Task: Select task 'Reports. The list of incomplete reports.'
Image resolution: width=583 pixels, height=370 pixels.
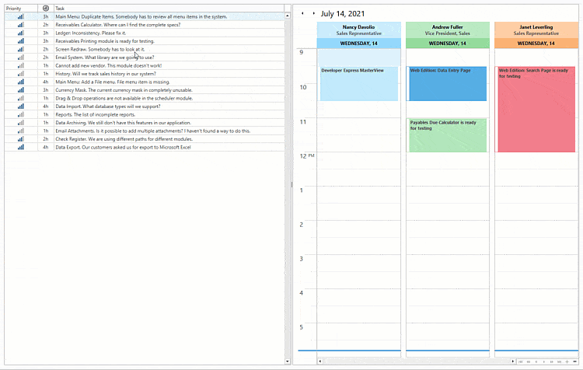Action: coord(95,114)
